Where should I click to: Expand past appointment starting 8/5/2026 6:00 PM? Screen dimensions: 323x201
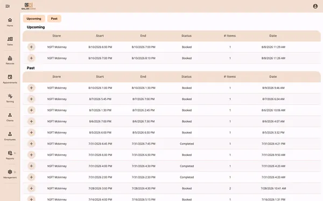coord(31,132)
